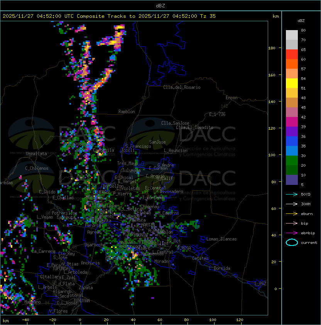Pick the red 65 dBZ legend swatch
This screenshot has width=321, height=325.
(292, 54)
